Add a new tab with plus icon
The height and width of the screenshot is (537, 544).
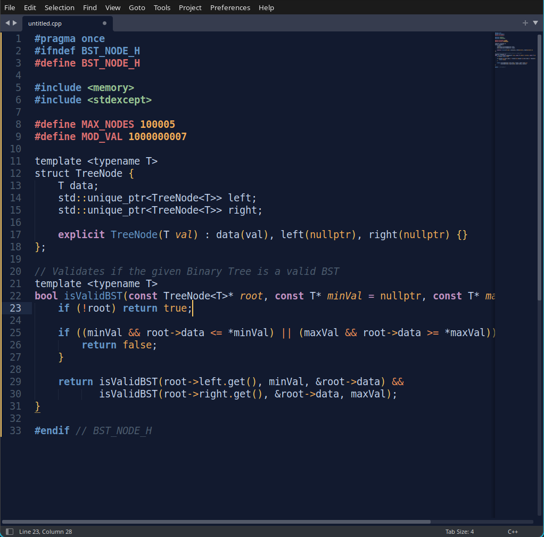coord(525,23)
